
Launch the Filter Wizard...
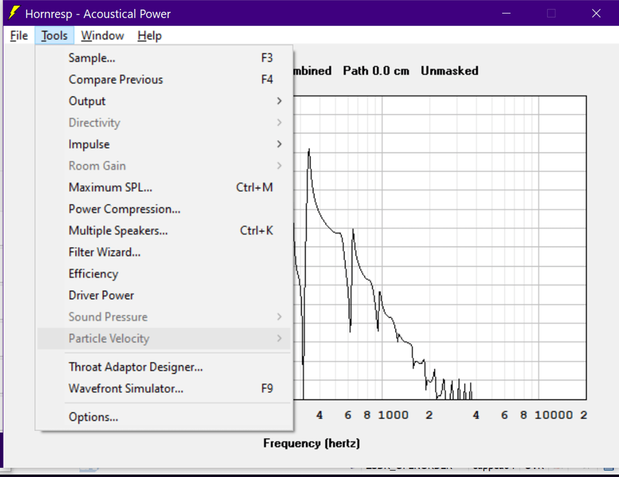(x=164, y=252)
